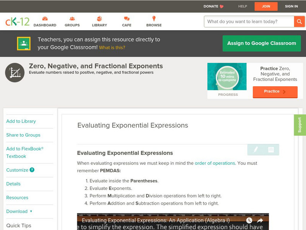Click the share arrow on the video player
This screenshot has width=306, height=230.
pyautogui.click(x=260, y=220)
